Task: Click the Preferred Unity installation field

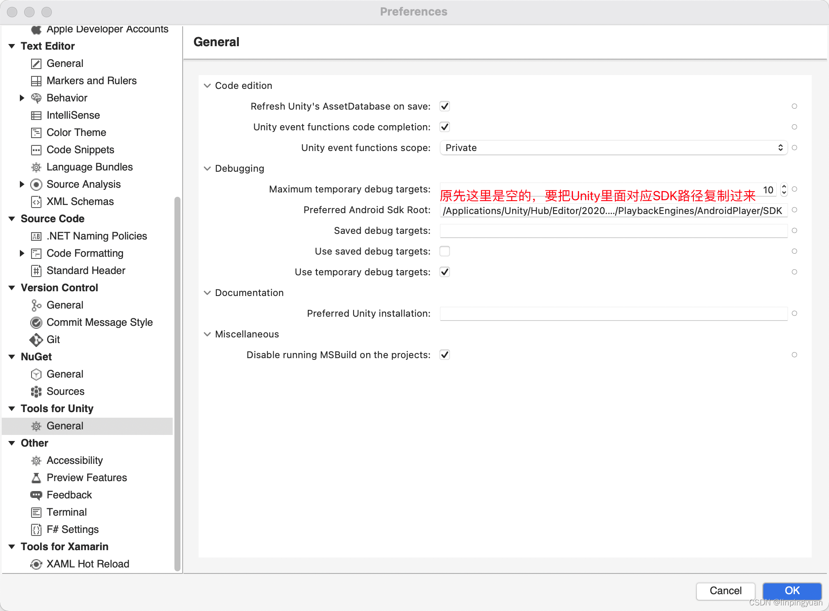Action: [x=613, y=313]
